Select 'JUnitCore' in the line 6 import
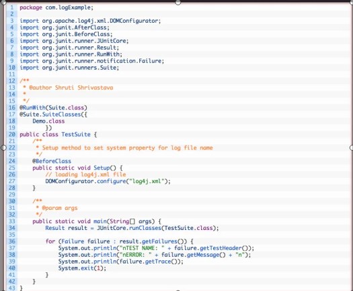Viewport: 353px width, 291px height. pos(112,41)
